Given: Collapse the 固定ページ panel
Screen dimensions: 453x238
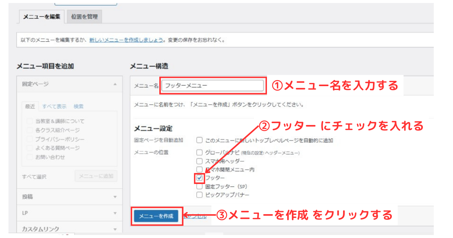Looking at the screenshot, I should (x=115, y=84).
